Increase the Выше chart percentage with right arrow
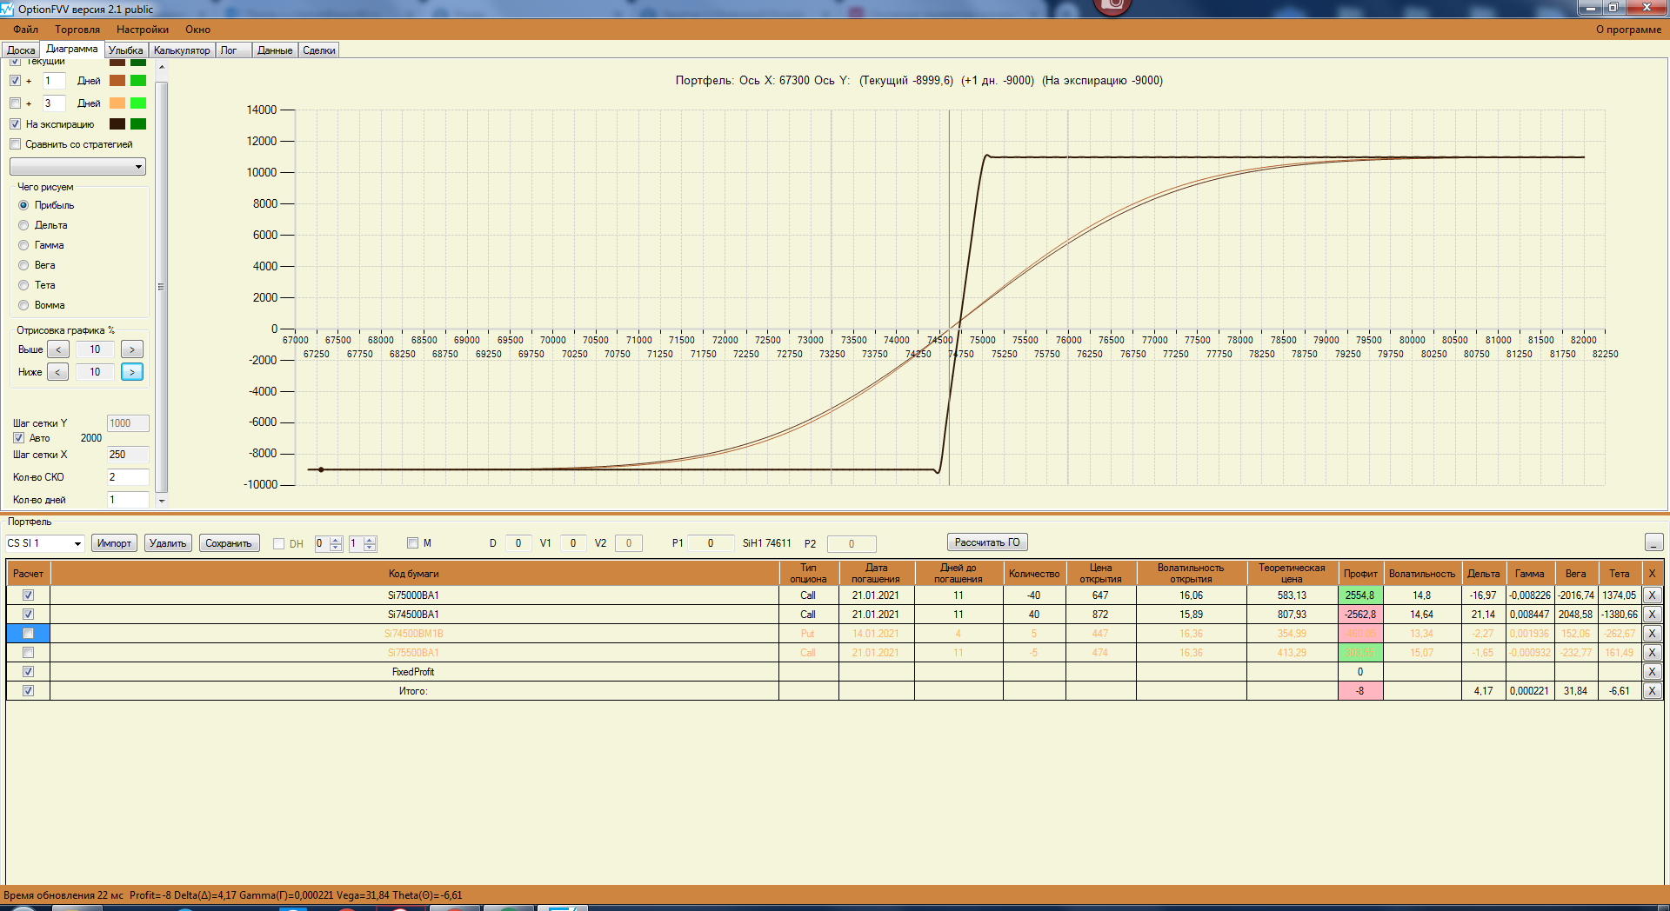 tap(132, 349)
